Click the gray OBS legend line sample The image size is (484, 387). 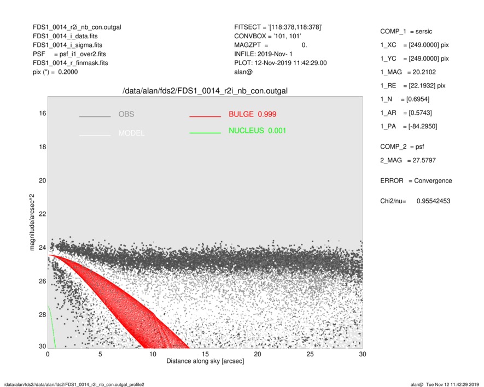coord(95,116)
